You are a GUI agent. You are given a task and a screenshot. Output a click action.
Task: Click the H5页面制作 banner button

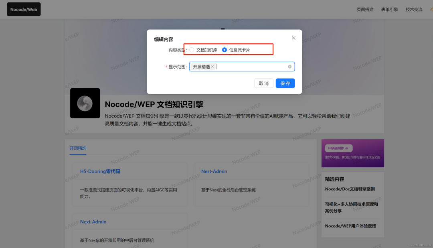pyautogui.click(x=338, y=148)
